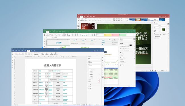Open font name dropdown in spreadsheet toolbar
Screen dimensions: 185x106
tap(50, 34)
